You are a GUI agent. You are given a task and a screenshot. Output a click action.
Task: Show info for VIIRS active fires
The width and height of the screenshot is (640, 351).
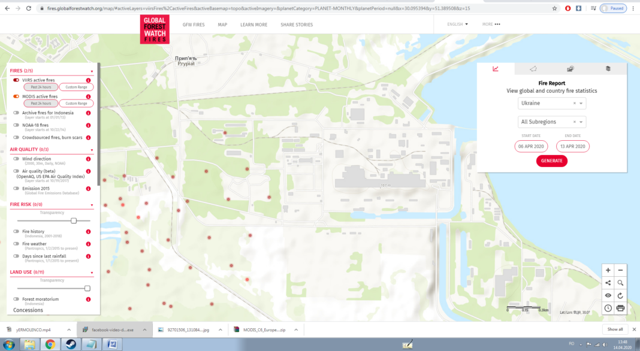[88, 80]
